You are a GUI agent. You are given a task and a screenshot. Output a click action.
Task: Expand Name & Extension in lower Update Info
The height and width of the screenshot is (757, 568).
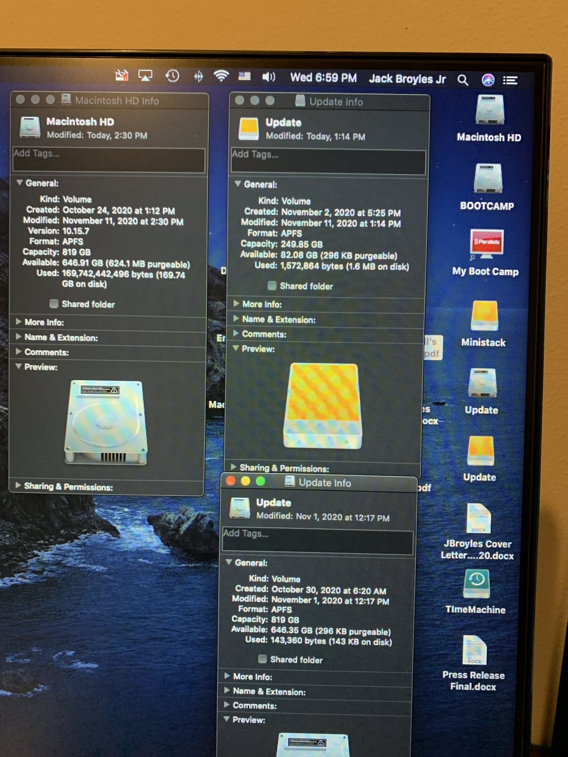coord(227,690)
